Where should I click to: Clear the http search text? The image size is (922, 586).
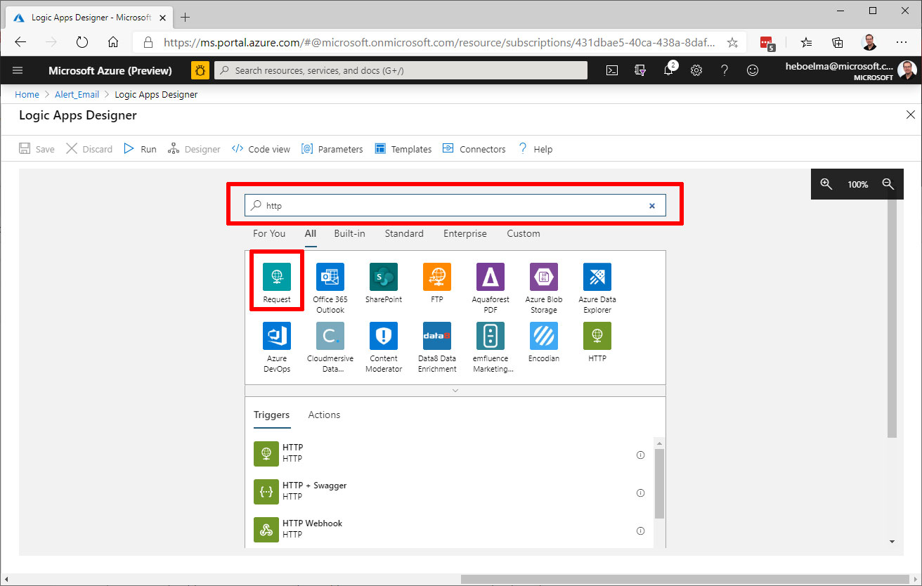(652, 206)
